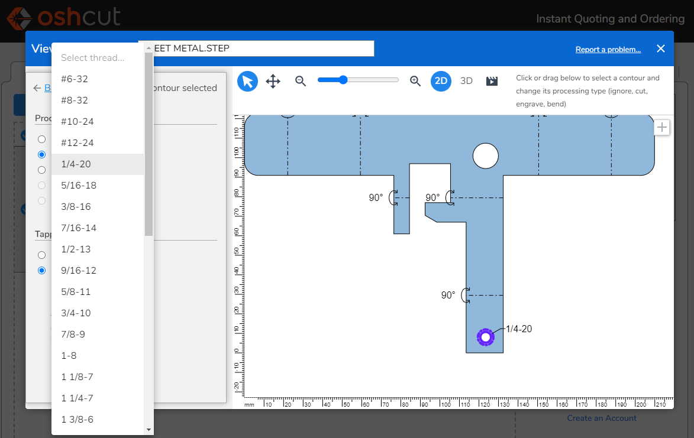Image resolution: width=694 pixels, height=438 pixels.
Task: Select the third processing radio button
Action: 41,170
